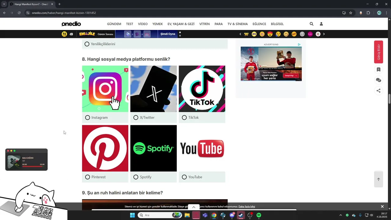This screenshot has height=220, width=391.
Task: Open EV, YAŞAM & GEZİ menu
Action: [181, 24]
